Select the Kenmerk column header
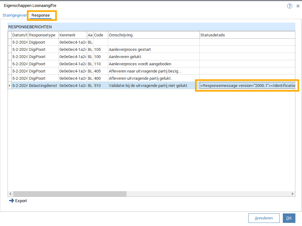Viewport: 302px width, 226px height. (72, 35)
